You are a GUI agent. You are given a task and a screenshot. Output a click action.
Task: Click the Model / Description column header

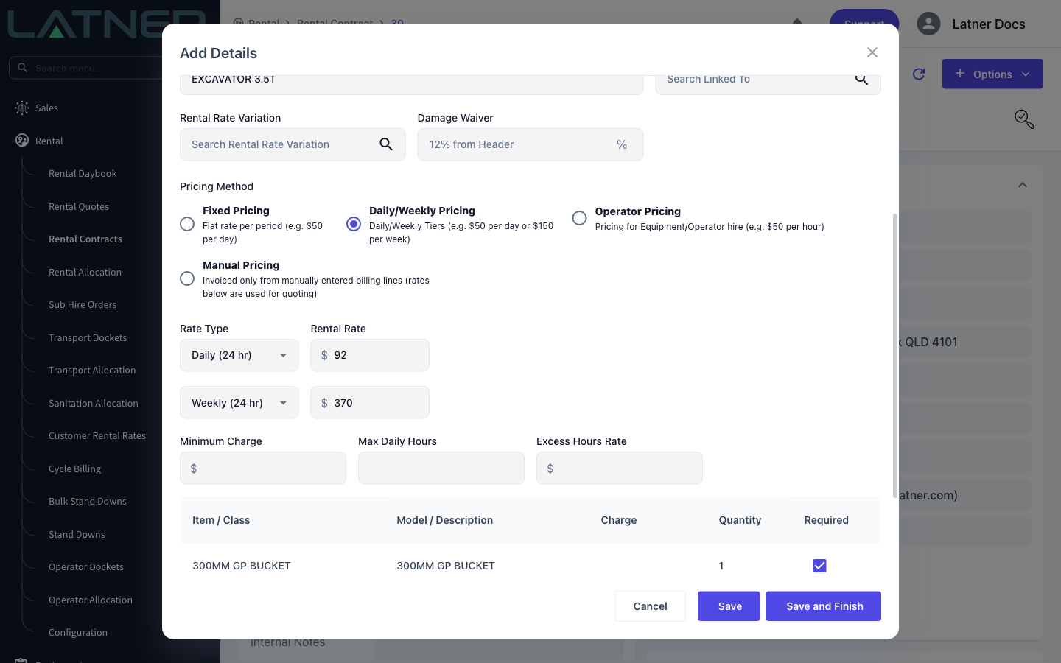[445, 520]
